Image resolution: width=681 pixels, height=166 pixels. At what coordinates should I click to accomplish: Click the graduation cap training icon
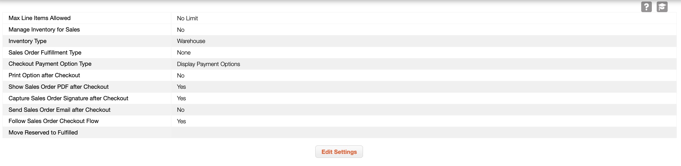click(x=662, y=7)
